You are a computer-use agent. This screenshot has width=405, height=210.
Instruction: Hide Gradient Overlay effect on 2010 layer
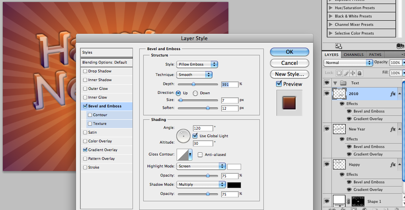pyautogui.click(x=349, y=119)
